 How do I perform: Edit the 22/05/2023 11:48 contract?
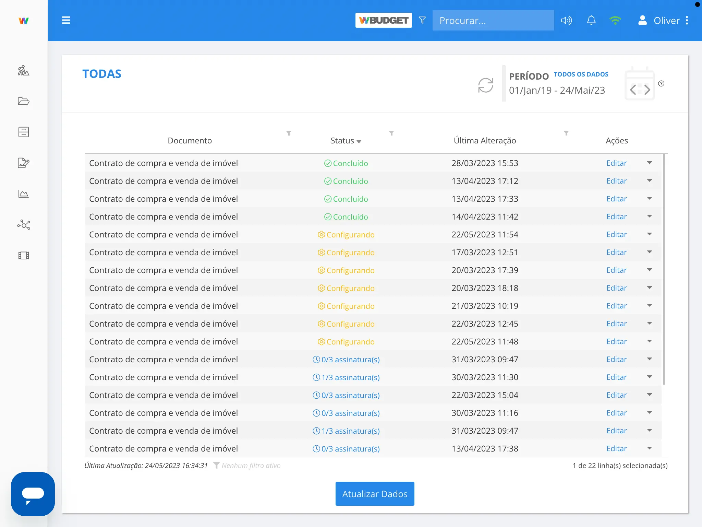pyautogui.click(x=616, y=341)
